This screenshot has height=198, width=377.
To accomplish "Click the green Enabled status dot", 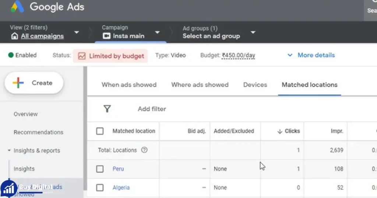I will [11, 55].
